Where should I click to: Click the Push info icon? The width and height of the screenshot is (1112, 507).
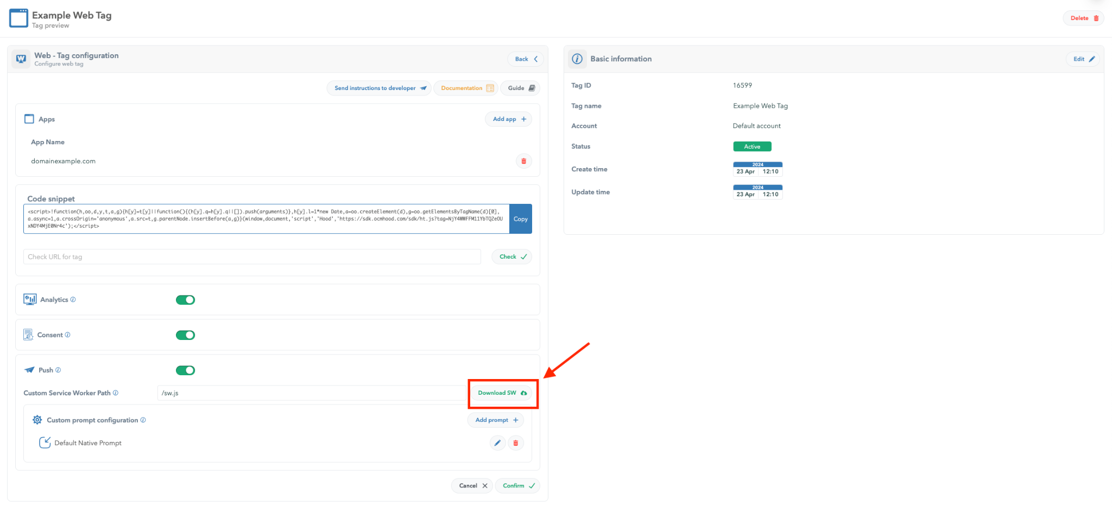click(x=58, y=370)
